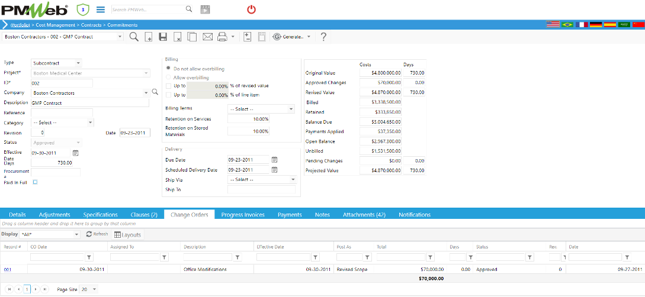
Task: Select Allow overbilling radio option
Action: [168, 78]
